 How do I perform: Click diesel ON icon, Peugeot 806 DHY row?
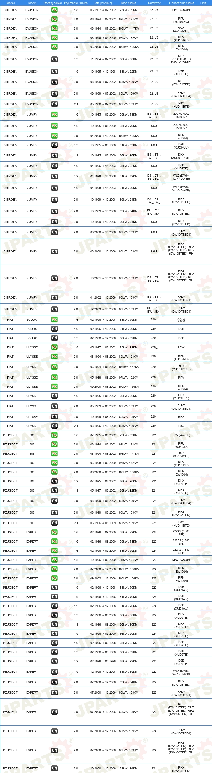tap(54, 491)
